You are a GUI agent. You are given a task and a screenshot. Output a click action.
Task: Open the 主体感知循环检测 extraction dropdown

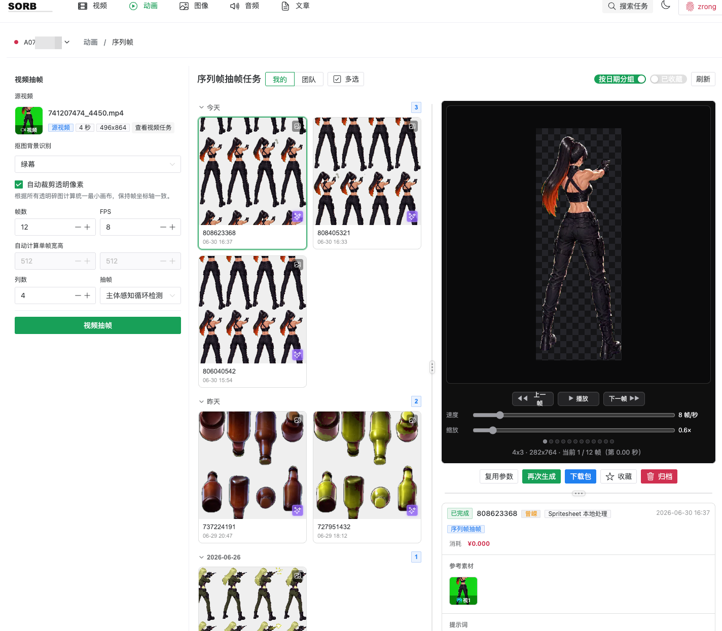pos(140,295)
